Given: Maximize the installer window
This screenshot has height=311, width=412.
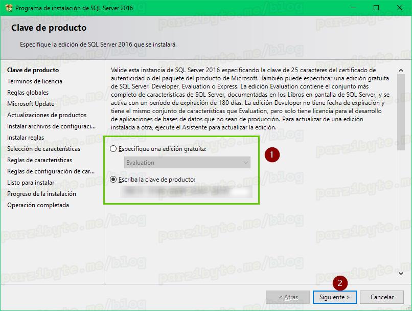Looking at the screenshot, I should [376, 8].
